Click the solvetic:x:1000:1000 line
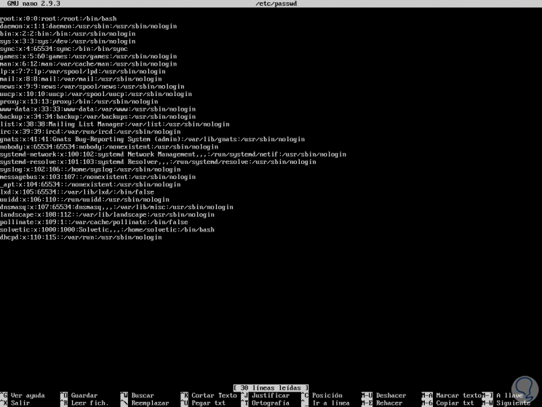542x407 pixels. coord(107,229)
